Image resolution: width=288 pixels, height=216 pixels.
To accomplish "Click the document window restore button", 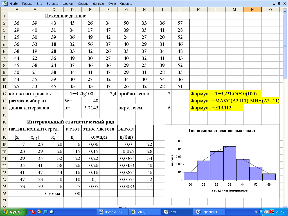I will 279,3.
